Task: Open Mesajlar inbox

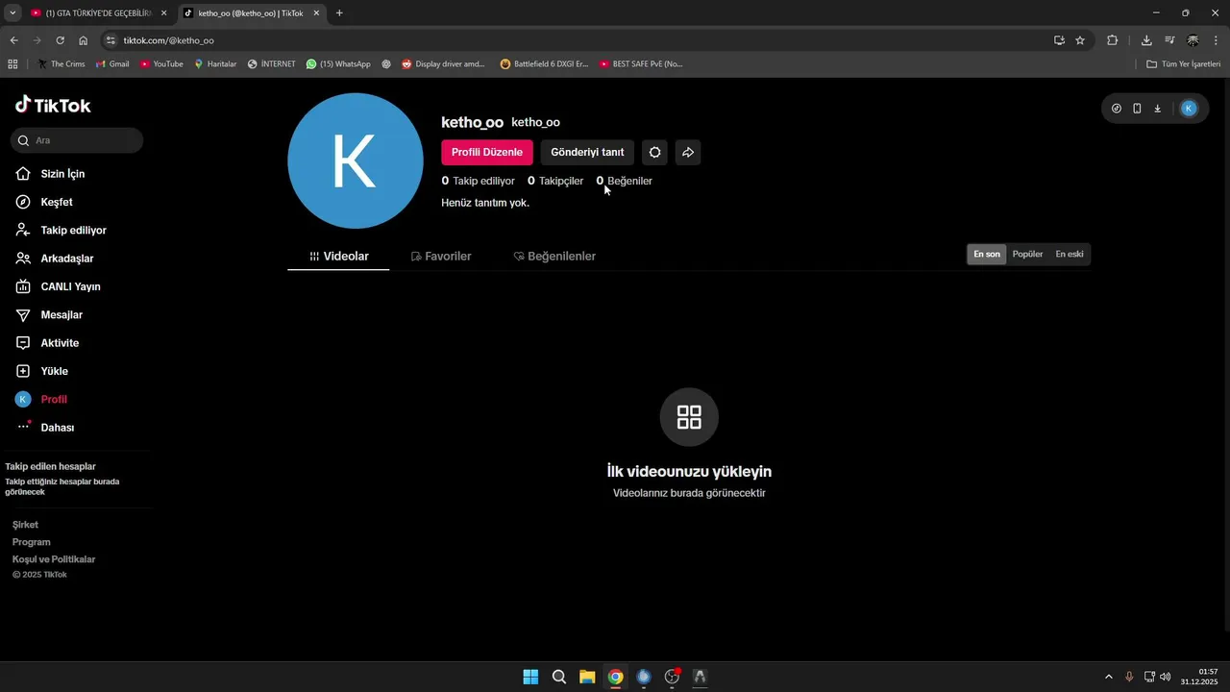Action: pos(49,314)
